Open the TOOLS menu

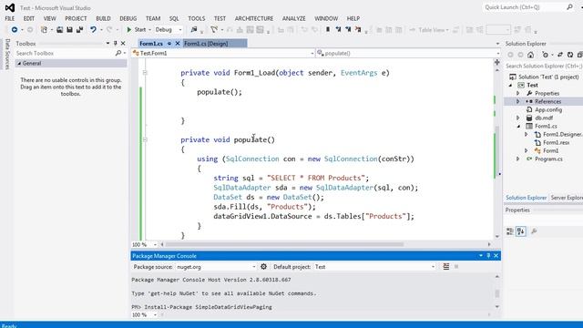[x=197, y=18]
